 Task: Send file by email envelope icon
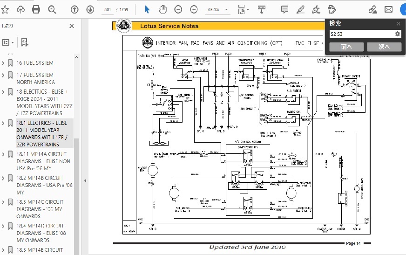tap(388, 10)
